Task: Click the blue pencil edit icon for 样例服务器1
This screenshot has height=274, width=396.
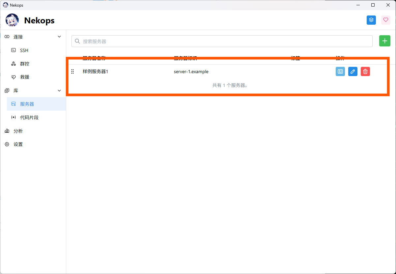Action: tap(353, 71)
